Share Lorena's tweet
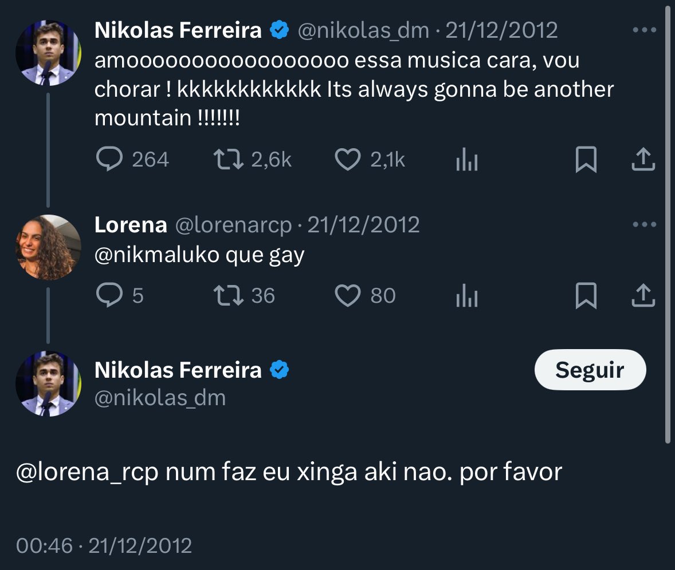 coord(643,295)
